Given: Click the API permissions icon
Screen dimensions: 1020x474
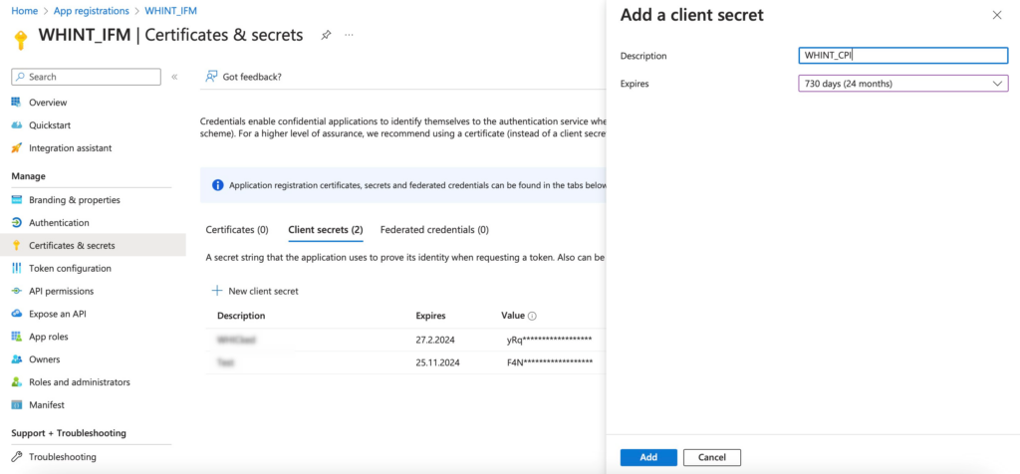Looking at the screenshot, I should (x=17, y=291).
